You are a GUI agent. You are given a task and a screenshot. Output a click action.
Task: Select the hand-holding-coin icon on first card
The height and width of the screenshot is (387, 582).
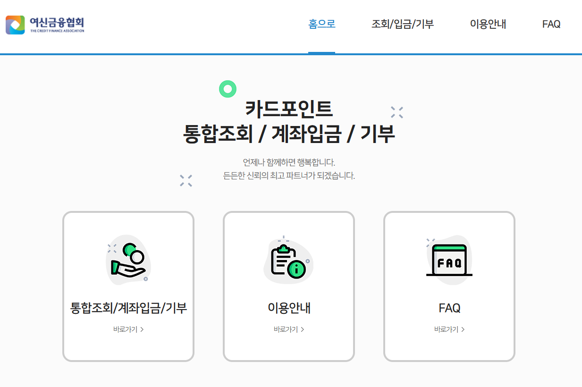tap(127, 260)
